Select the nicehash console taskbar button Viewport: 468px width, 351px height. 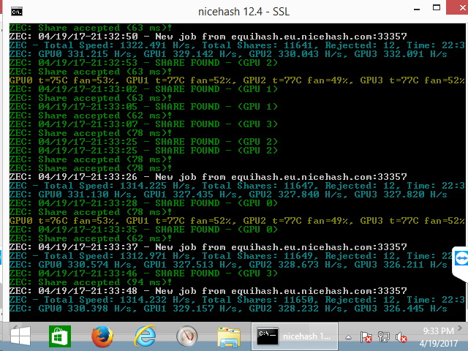[295, 336]
